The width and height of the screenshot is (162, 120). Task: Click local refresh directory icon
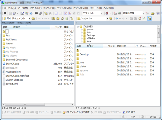(x=67, y=19)
